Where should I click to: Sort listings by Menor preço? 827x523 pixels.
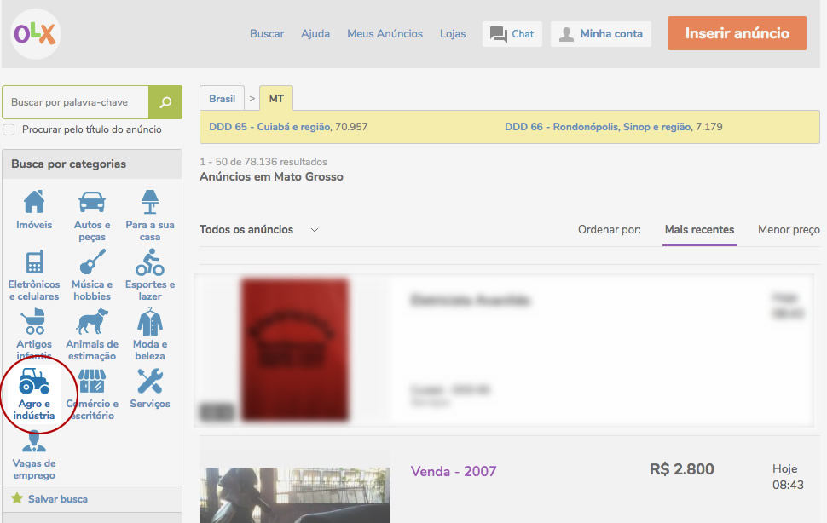[789, 230]
